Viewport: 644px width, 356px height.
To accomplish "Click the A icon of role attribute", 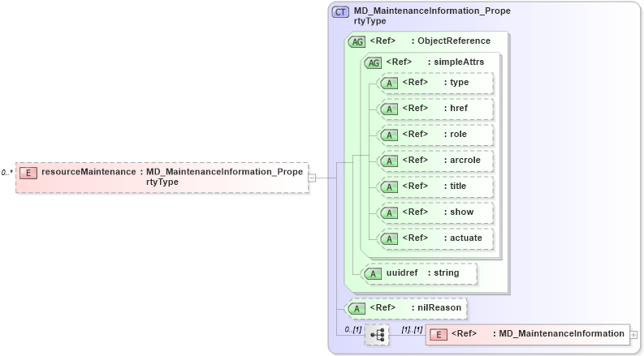I will 389,135.
